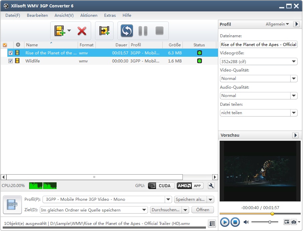Click the Add output profile icon
The width and height of the screenshot is (303, 231).
click(104, 31)
